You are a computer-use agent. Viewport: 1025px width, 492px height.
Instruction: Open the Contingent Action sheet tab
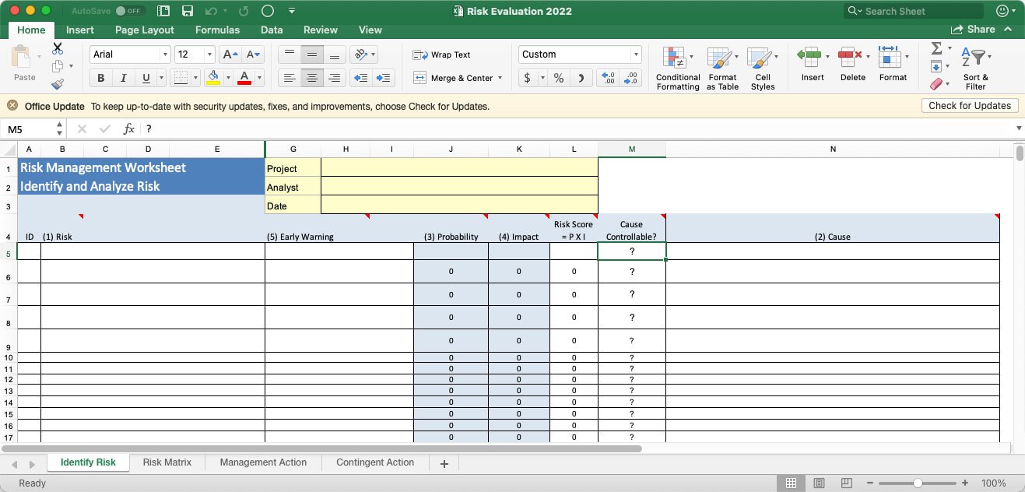pyautogui.click(x=375, y=462)
